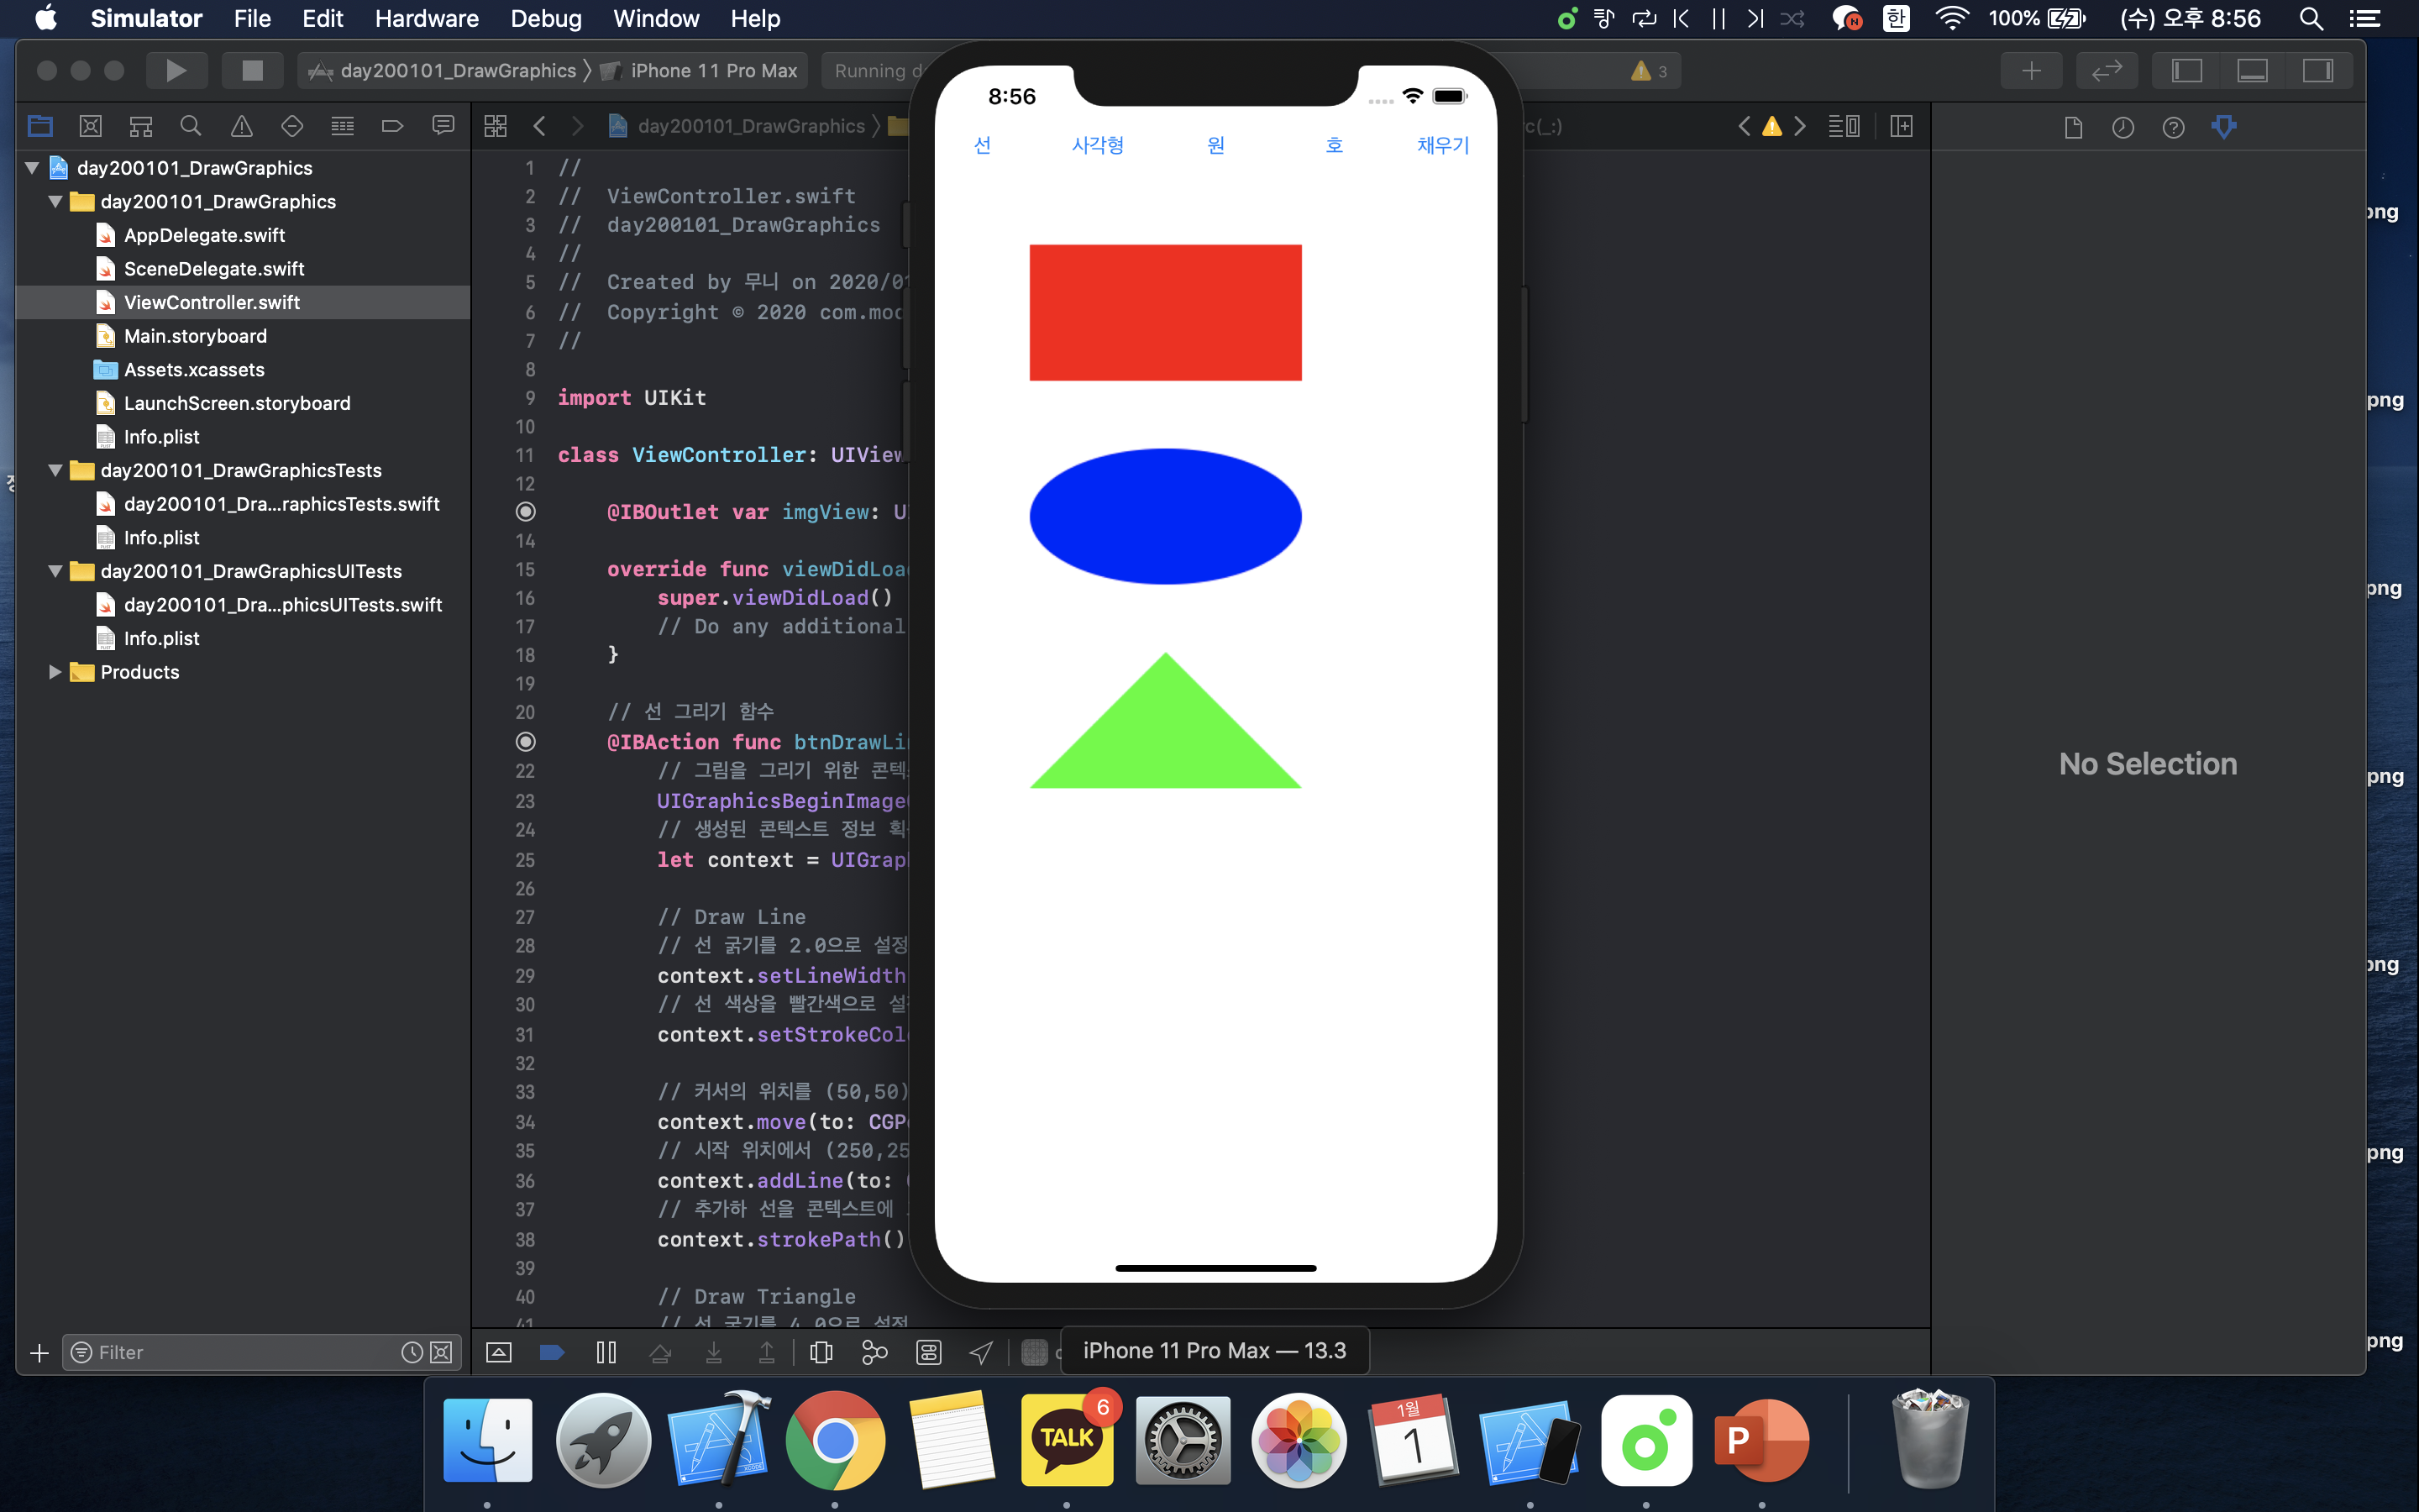Open the Quick Help inspector icon
Screen dimensions: 2419x1512
click(2173, 127)
